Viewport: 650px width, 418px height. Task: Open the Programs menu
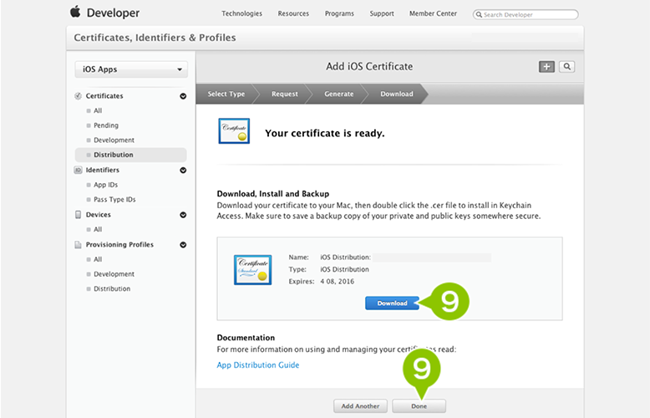(x=339, y=13)
